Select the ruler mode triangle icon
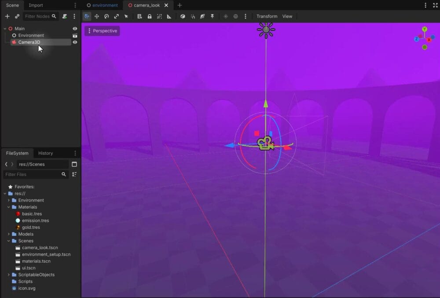440x298 pixels. pos(169,16)
